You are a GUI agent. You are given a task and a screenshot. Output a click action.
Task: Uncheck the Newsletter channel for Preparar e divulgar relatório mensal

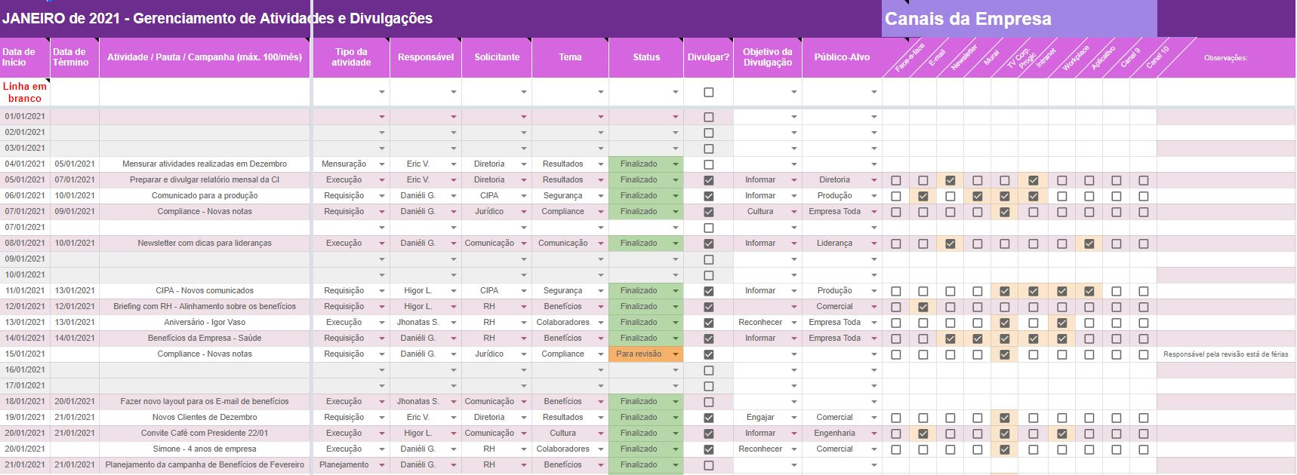click(x=950, y=180)
